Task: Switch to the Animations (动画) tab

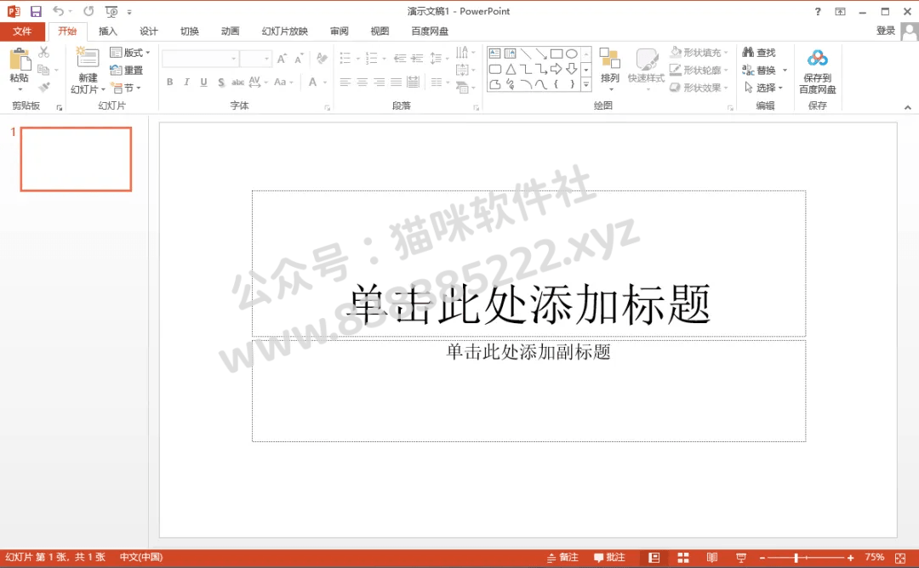Action: (x=231, y=31)
